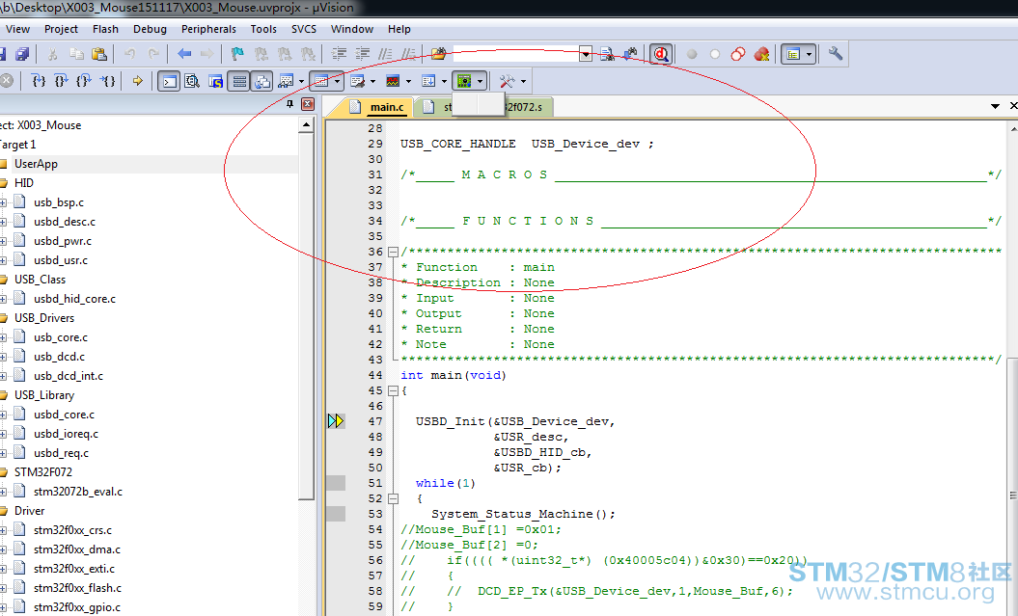
Task: Open the Symbols window icon
Action: [x=215, y=81]
